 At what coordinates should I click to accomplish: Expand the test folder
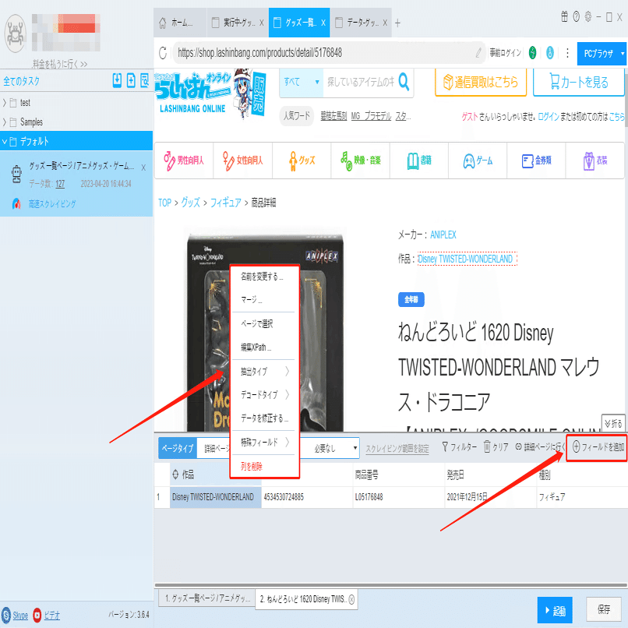coord(5,103)
